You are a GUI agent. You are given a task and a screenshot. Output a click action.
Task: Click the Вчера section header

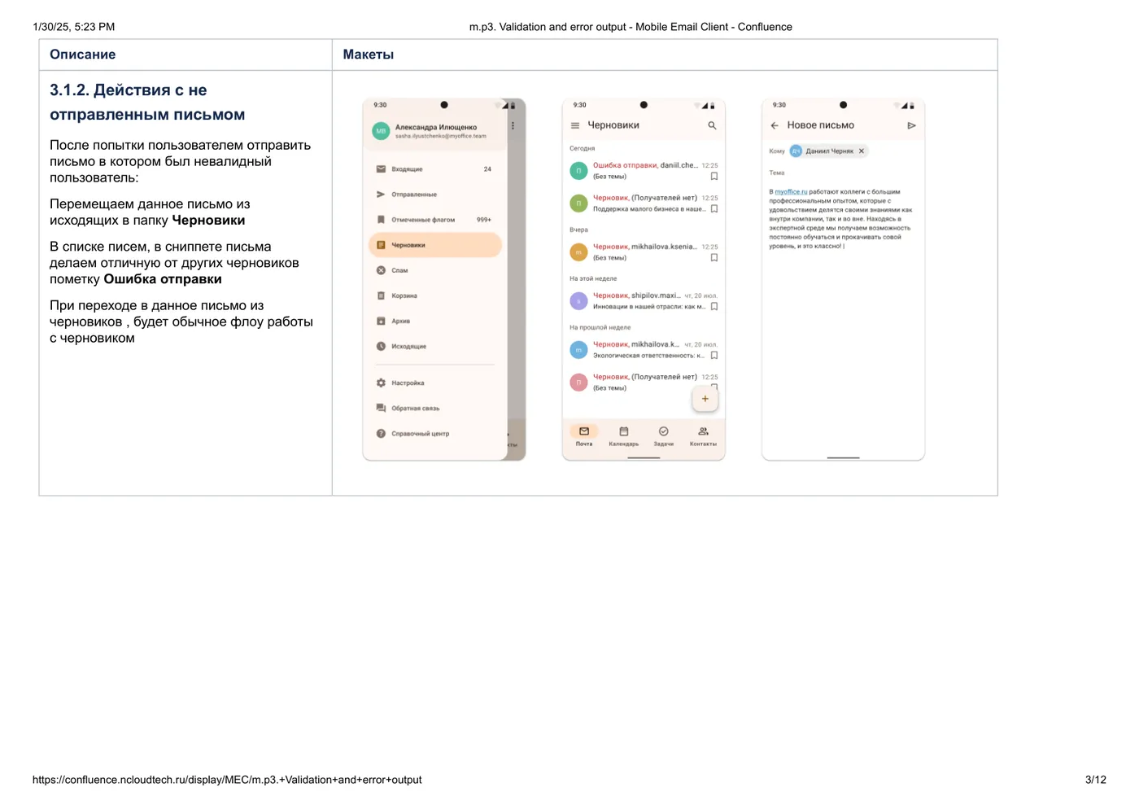click(578, 230)
